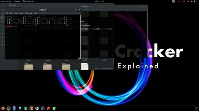Open Burp Suite from the dock
Screen dimensions: 199x111
pos(31,108)
